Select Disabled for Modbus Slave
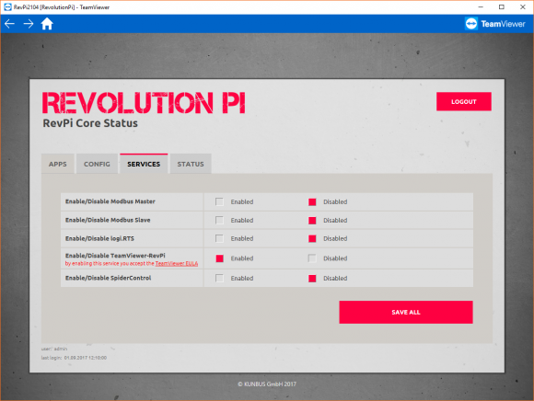The height and width of the screenshot is (401, 534). [x=312, y=221]
